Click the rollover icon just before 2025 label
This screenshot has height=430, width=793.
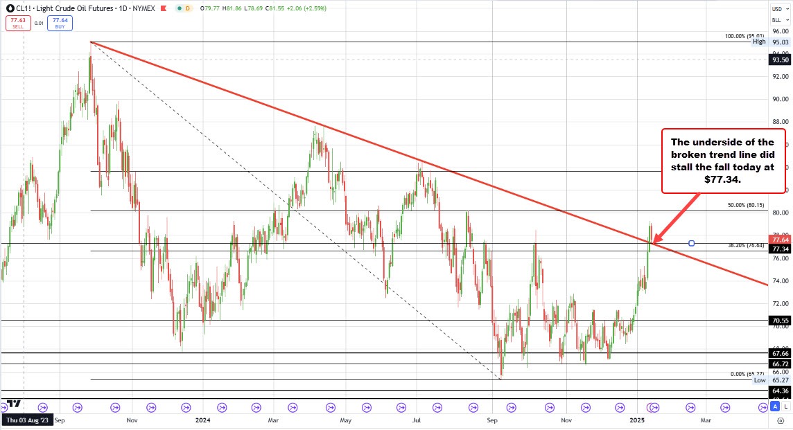point(620,407)
